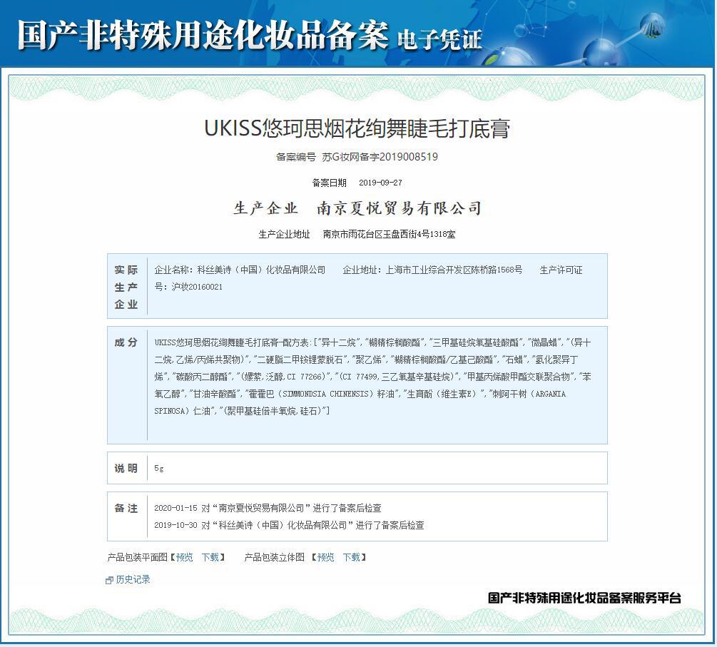
Task: Click the 备案编号 label
Action: (296, 157)
